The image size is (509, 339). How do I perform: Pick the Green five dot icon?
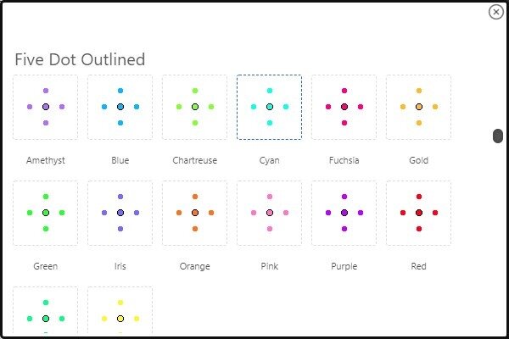[x=46, y=213]
